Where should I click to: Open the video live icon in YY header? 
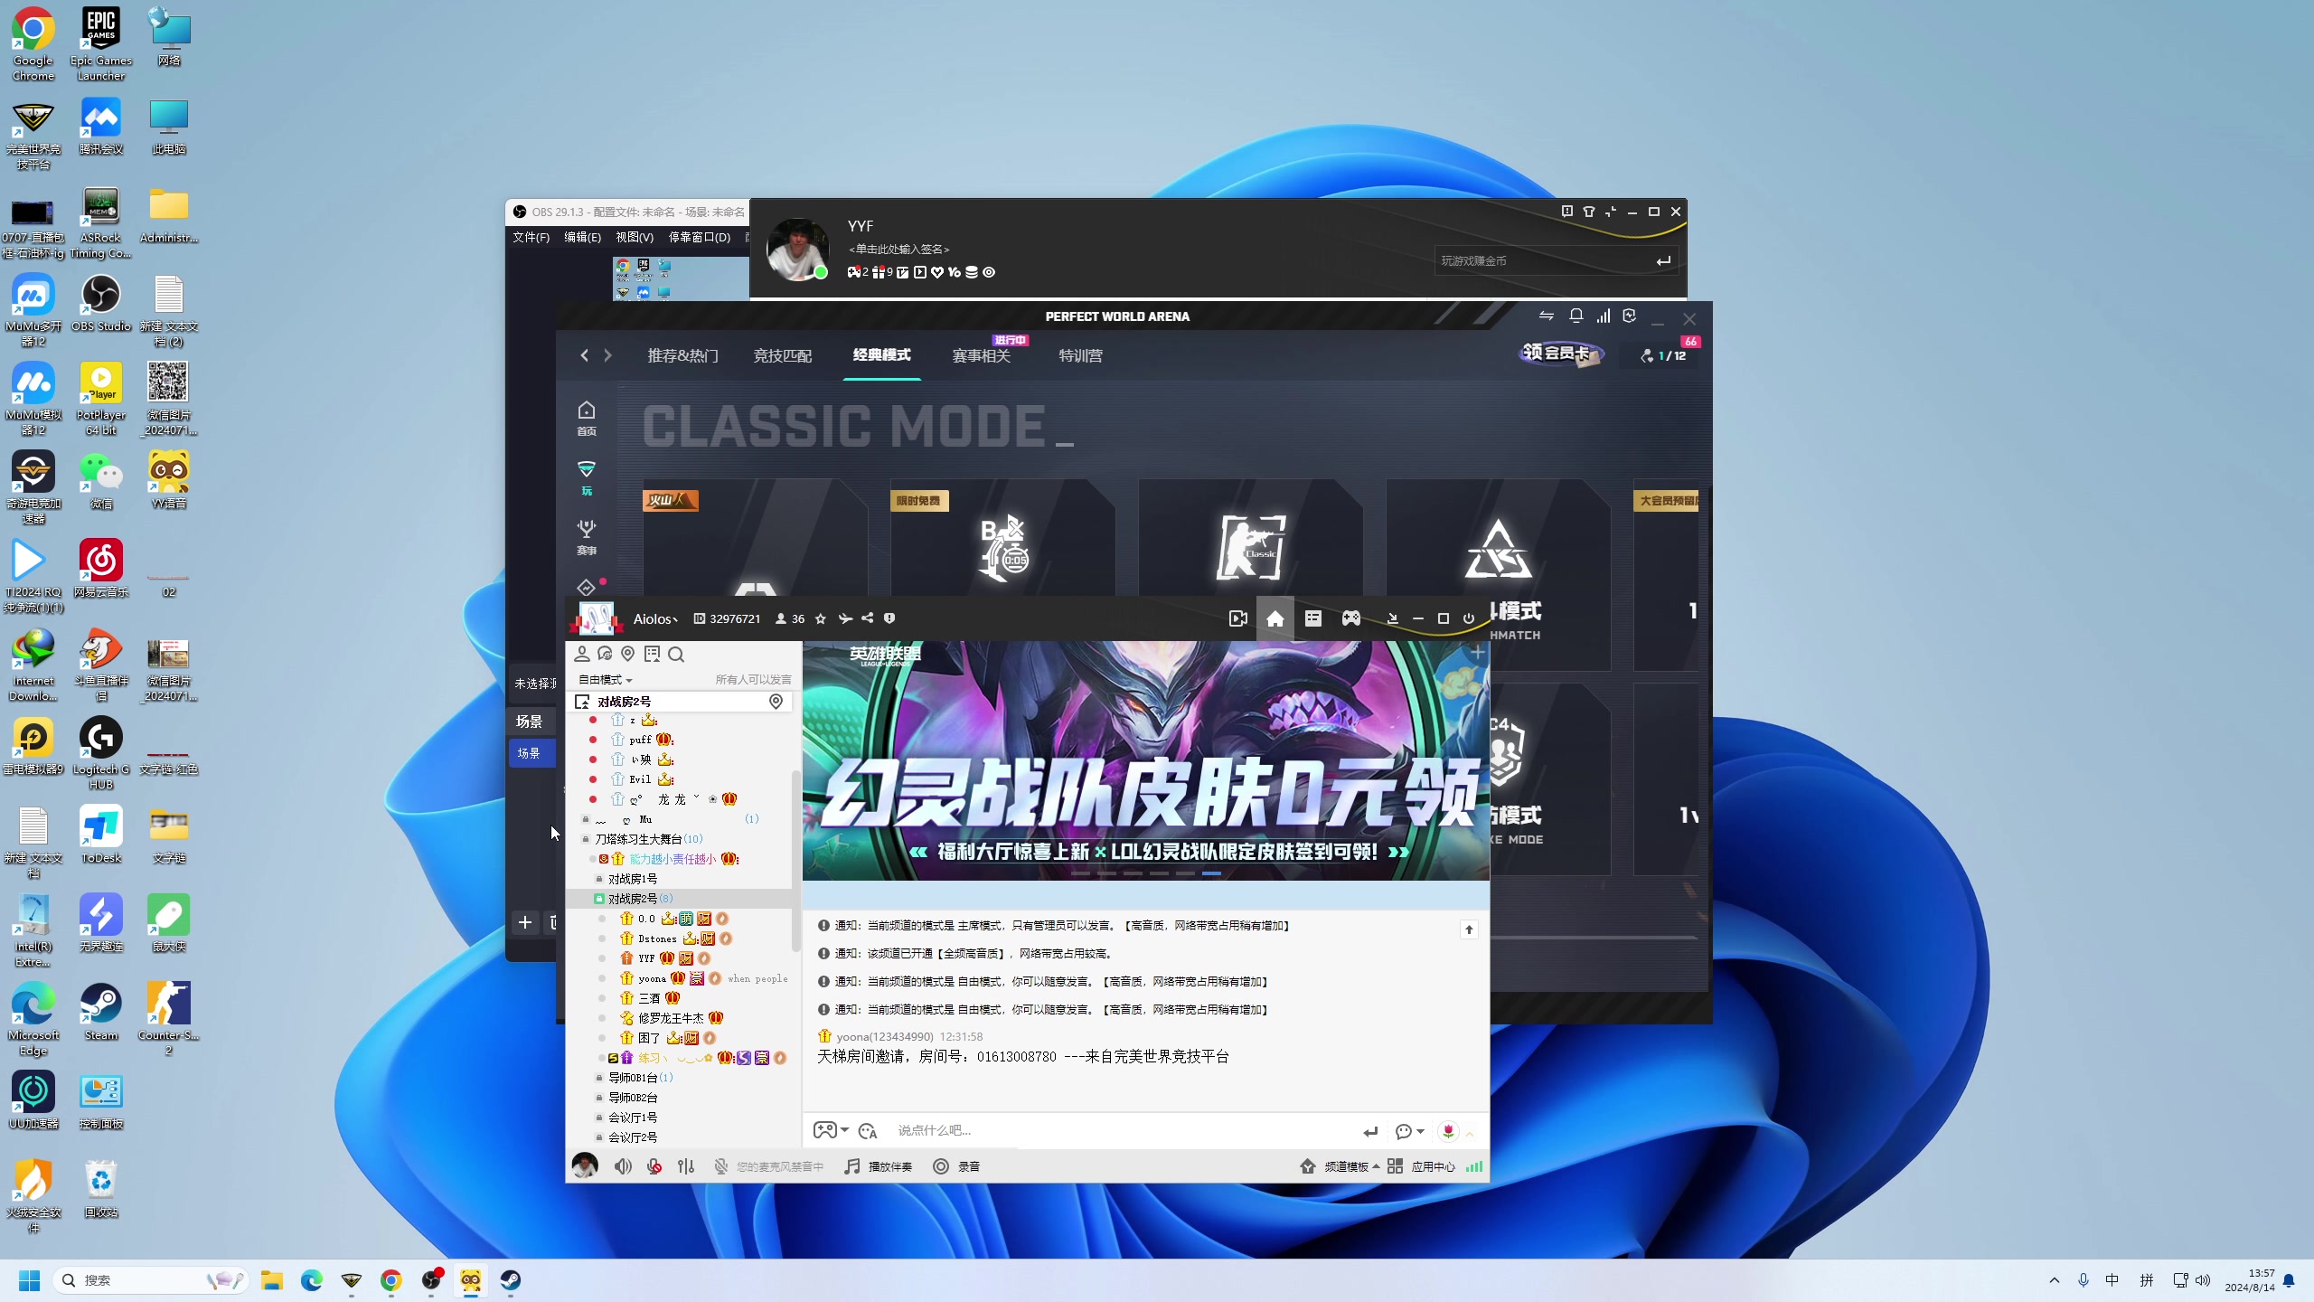click(x=1238, y=618)
